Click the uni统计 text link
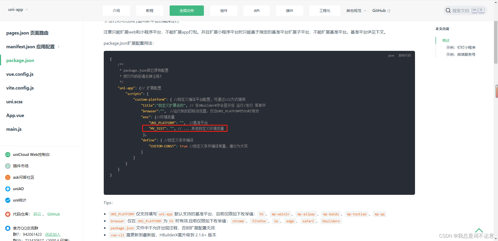Viewport: 498px width, 241px height. (19, 200)
